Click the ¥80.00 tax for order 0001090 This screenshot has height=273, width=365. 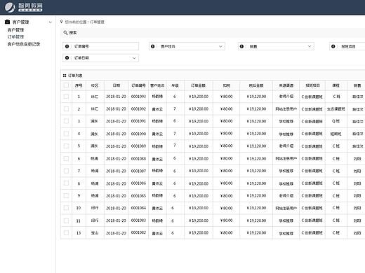[226, 134]
